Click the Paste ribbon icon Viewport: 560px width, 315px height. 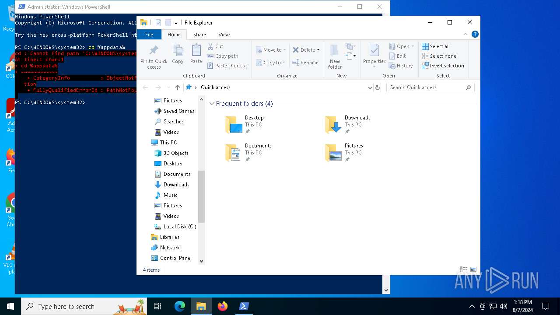pyautogui.click(x=196, y=54)
